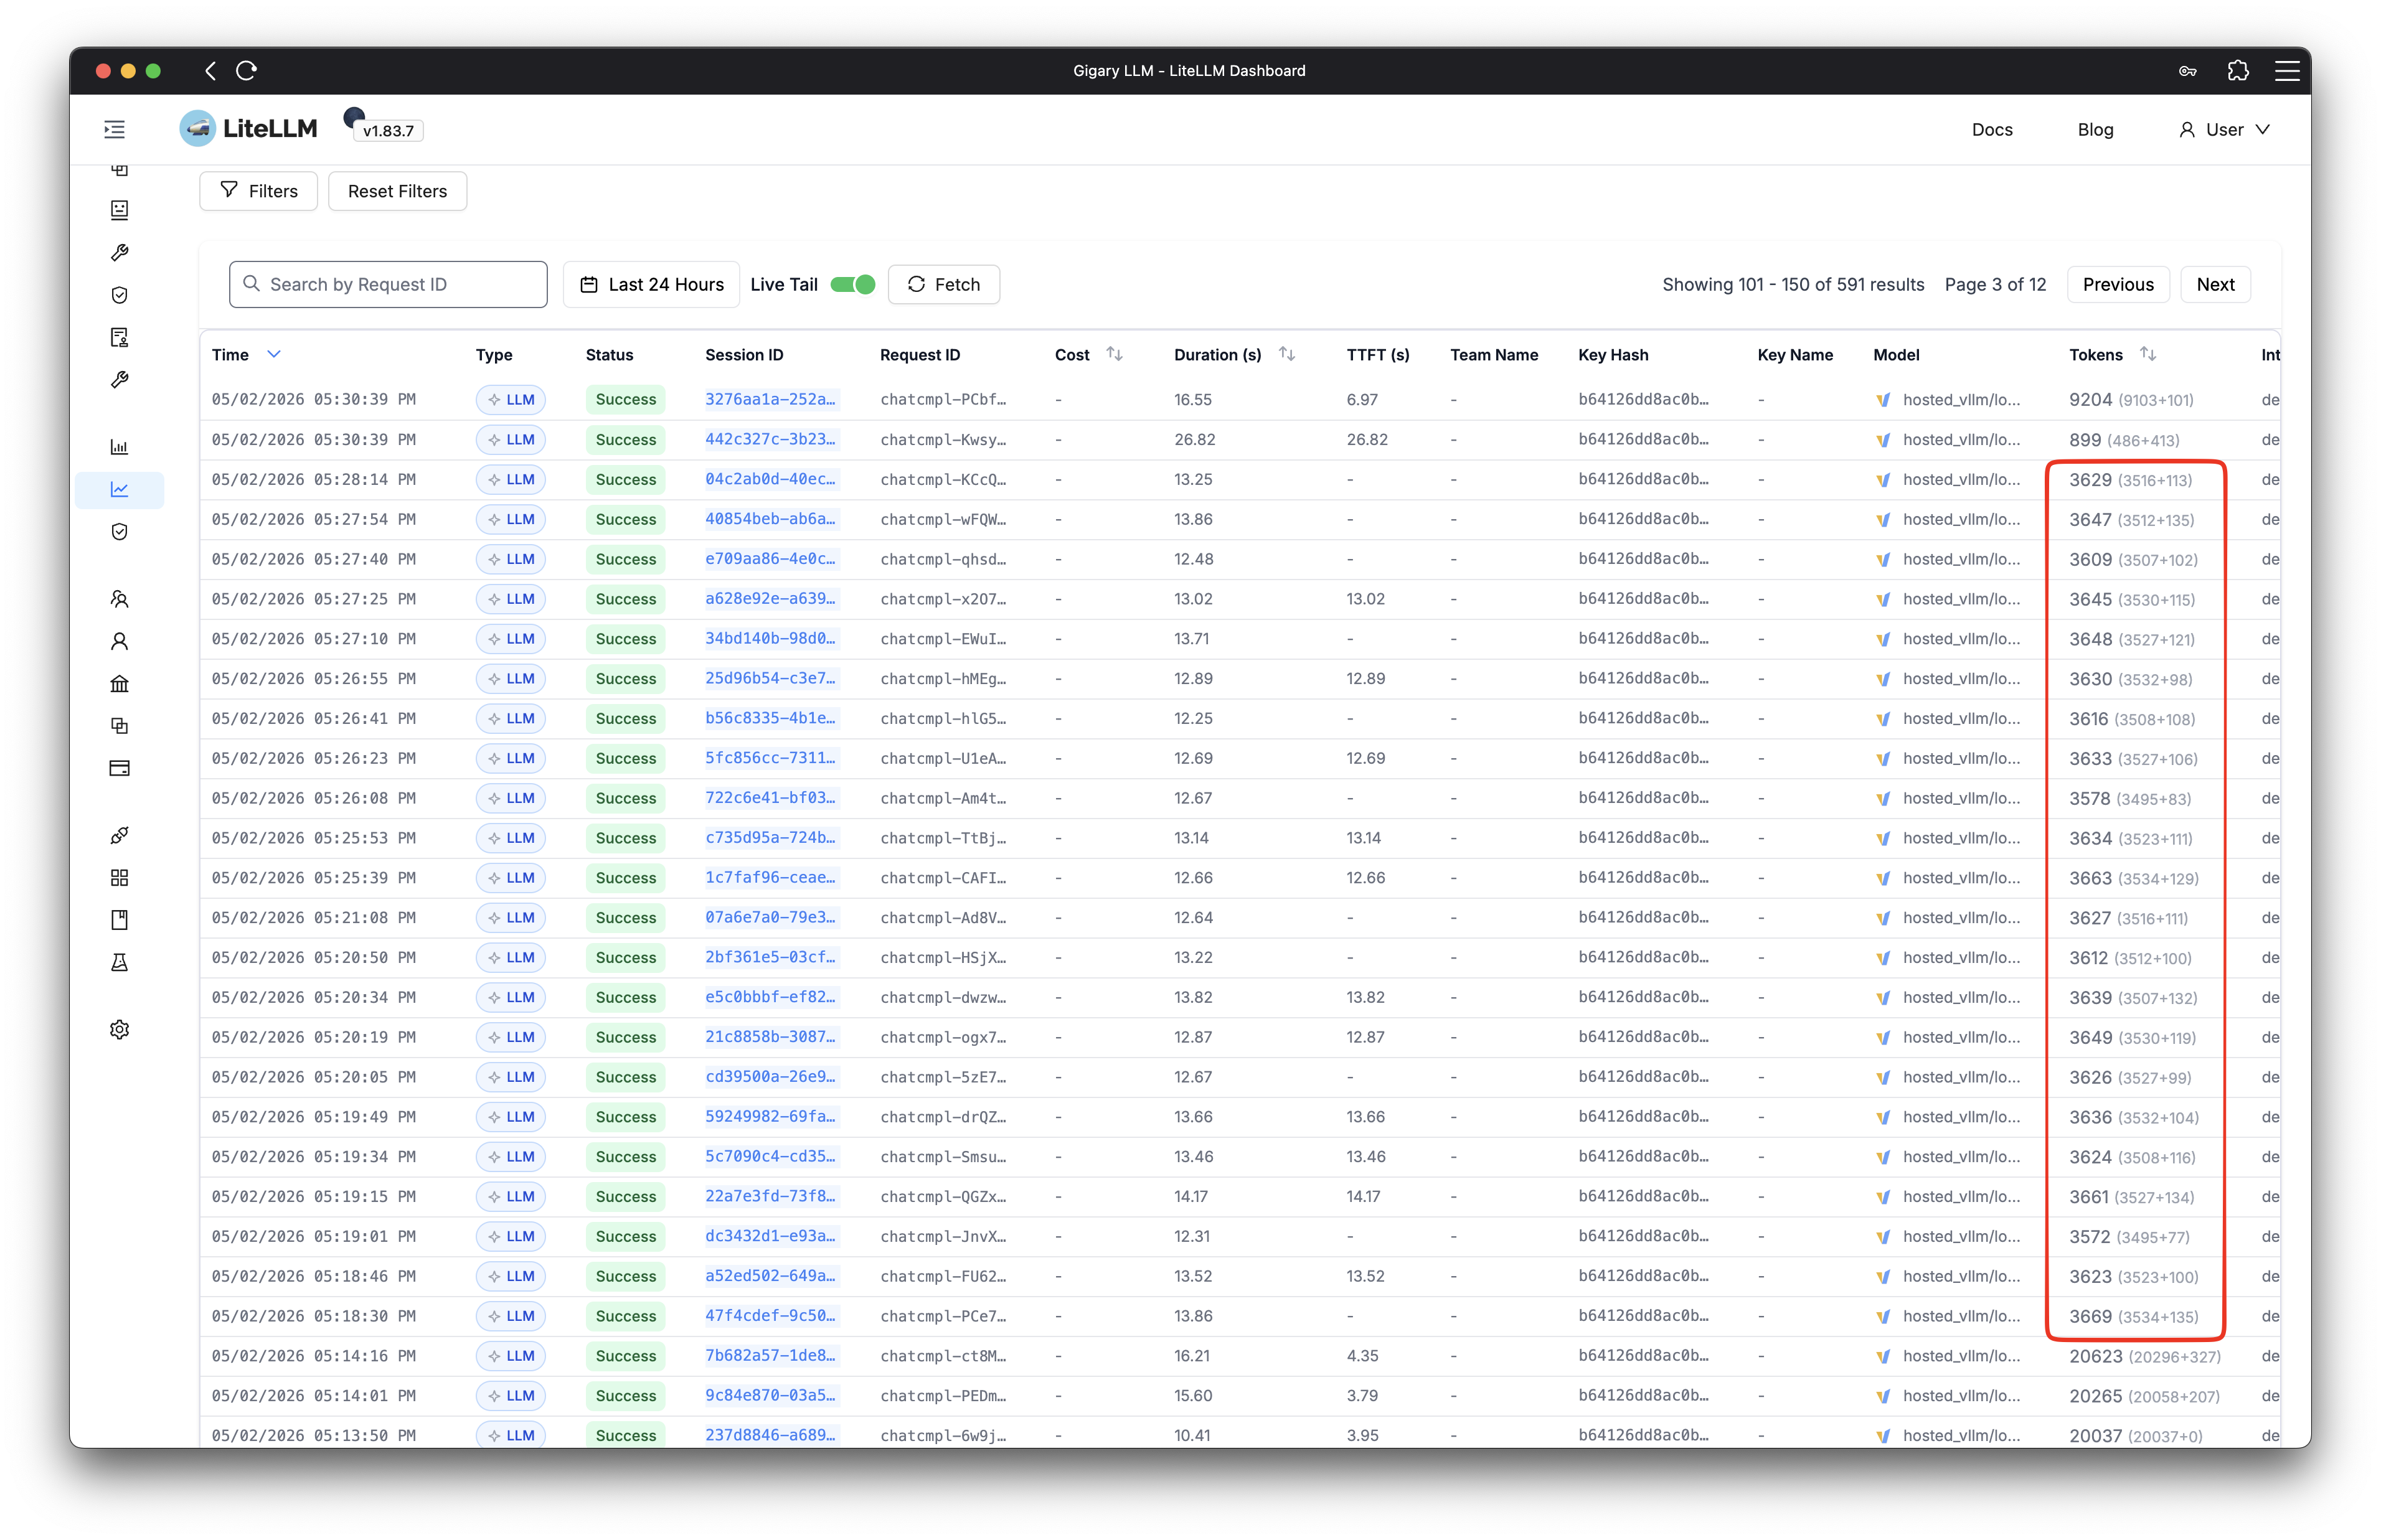Open the certificate document sidebar icon

click(119, 337)
